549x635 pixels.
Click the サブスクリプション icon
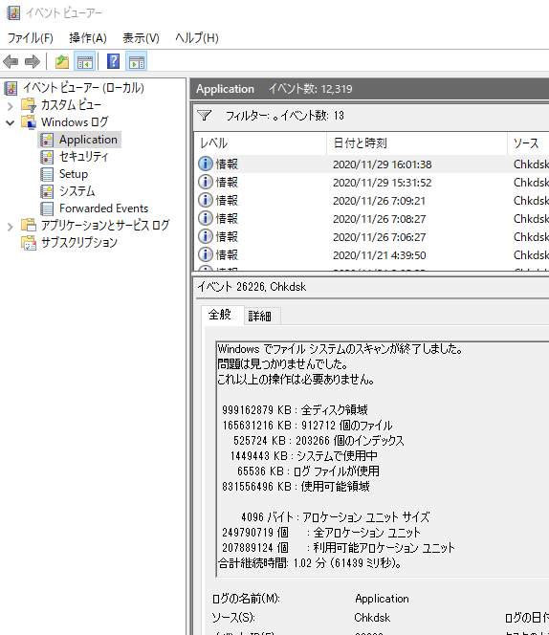click(x=29, y=243)
